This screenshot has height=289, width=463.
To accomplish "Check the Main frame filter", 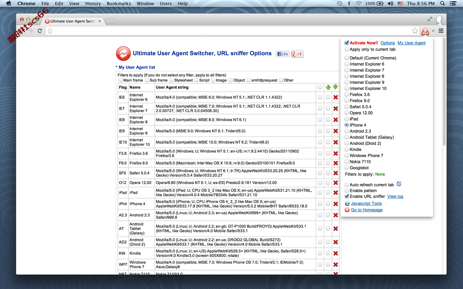I will (121, 81).
